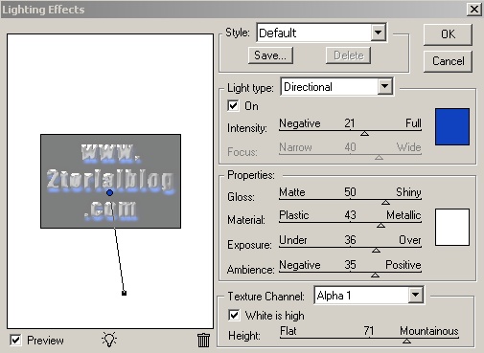Image resolution: width=484 pixels, height=353 pixels.
Task: Click the Gloss value 50
Action: tap(350, 192)
